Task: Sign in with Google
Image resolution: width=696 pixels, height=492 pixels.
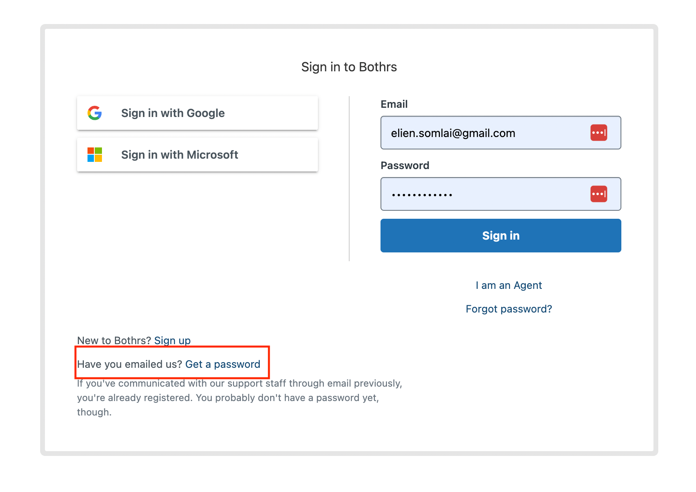Action: point(197,113)
